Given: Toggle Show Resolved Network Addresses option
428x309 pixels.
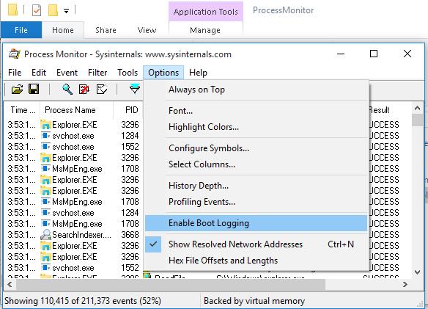Looking at the screenshot, I should pos(256,244).
